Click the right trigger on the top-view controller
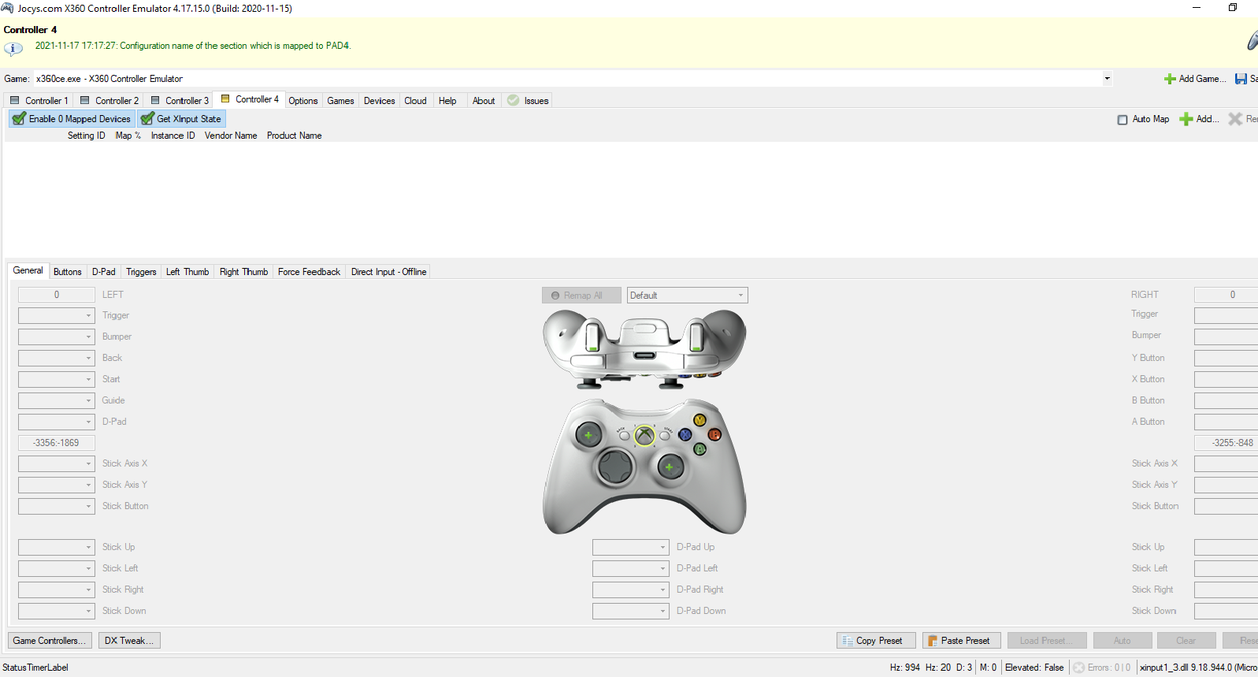This screenshot has width=1258, height=677. (x=696, y=337)
